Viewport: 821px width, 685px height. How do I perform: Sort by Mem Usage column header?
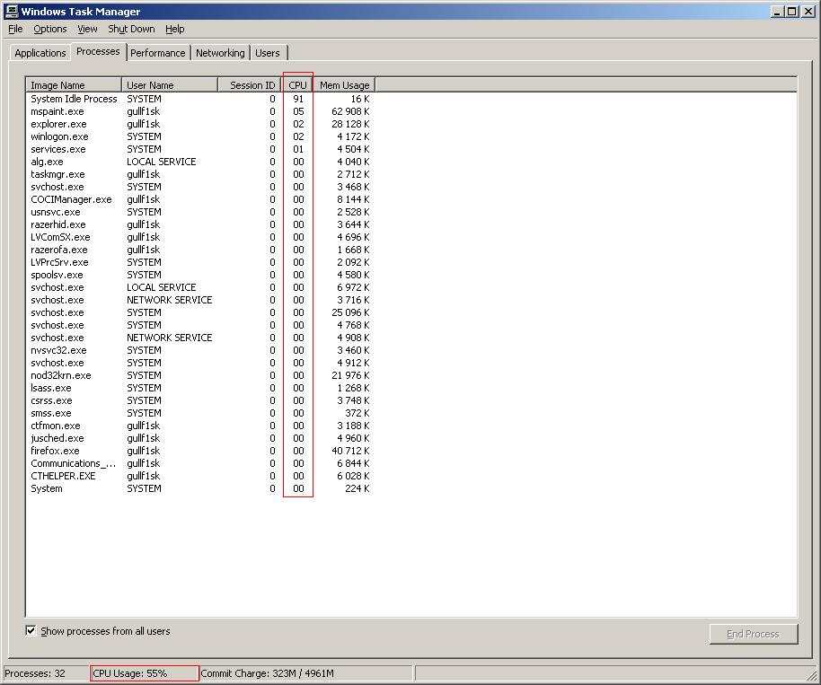tap(344, 84)
